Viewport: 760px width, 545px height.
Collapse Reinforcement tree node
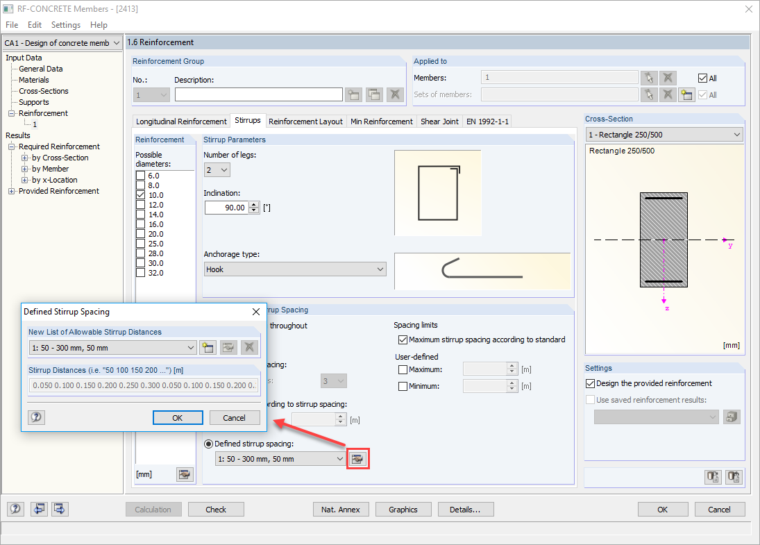[x=12, y=113]
